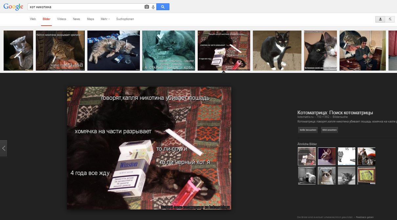Click the camera search-by-image icon
Image resolution: width=397 pixels, height=220 pixels.
click(x=147, y=7)
